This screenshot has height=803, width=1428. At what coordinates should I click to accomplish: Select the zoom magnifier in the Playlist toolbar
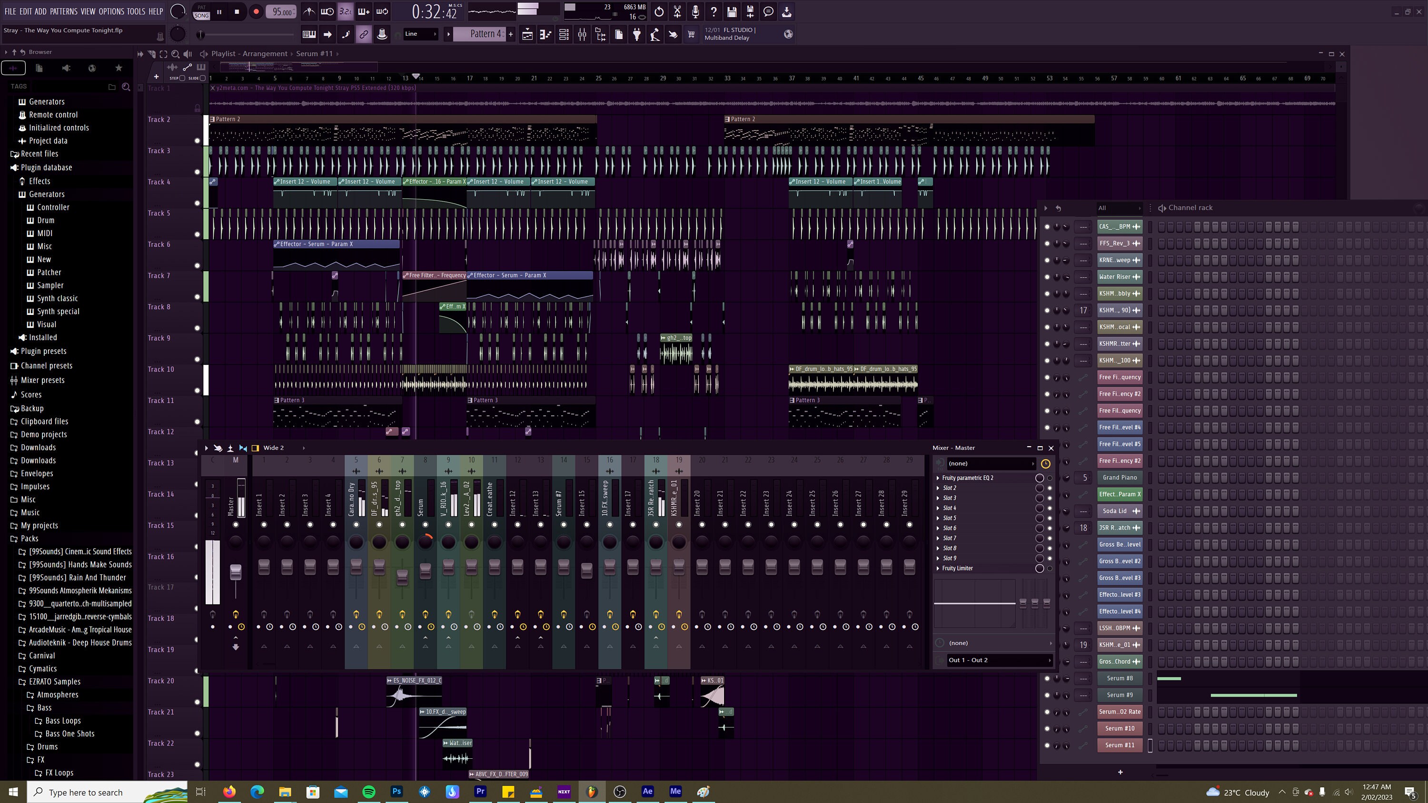point(175,54)
